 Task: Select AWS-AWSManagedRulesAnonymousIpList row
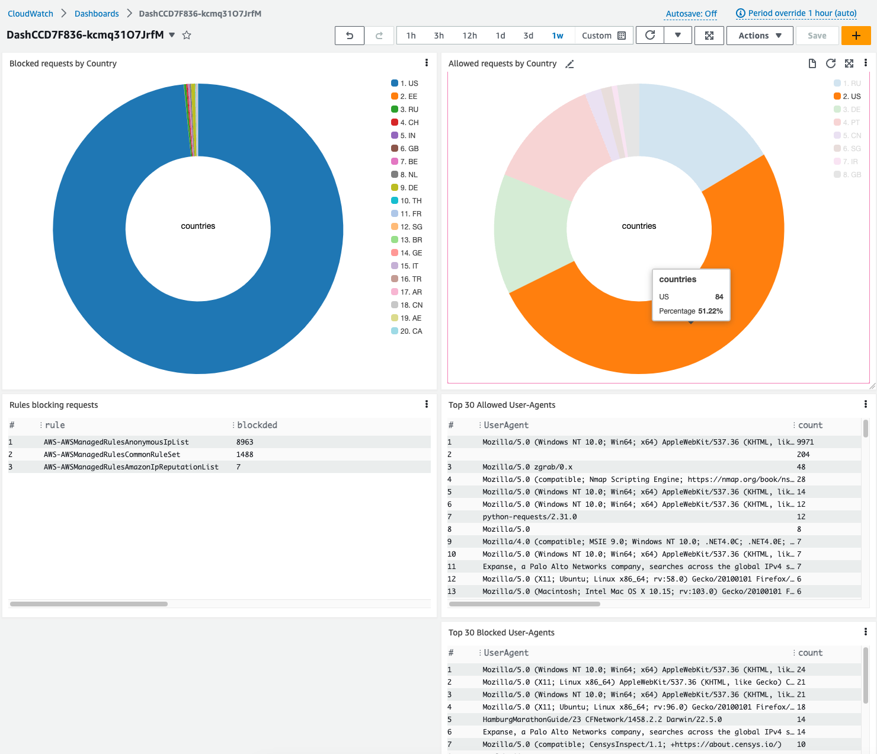219,442
